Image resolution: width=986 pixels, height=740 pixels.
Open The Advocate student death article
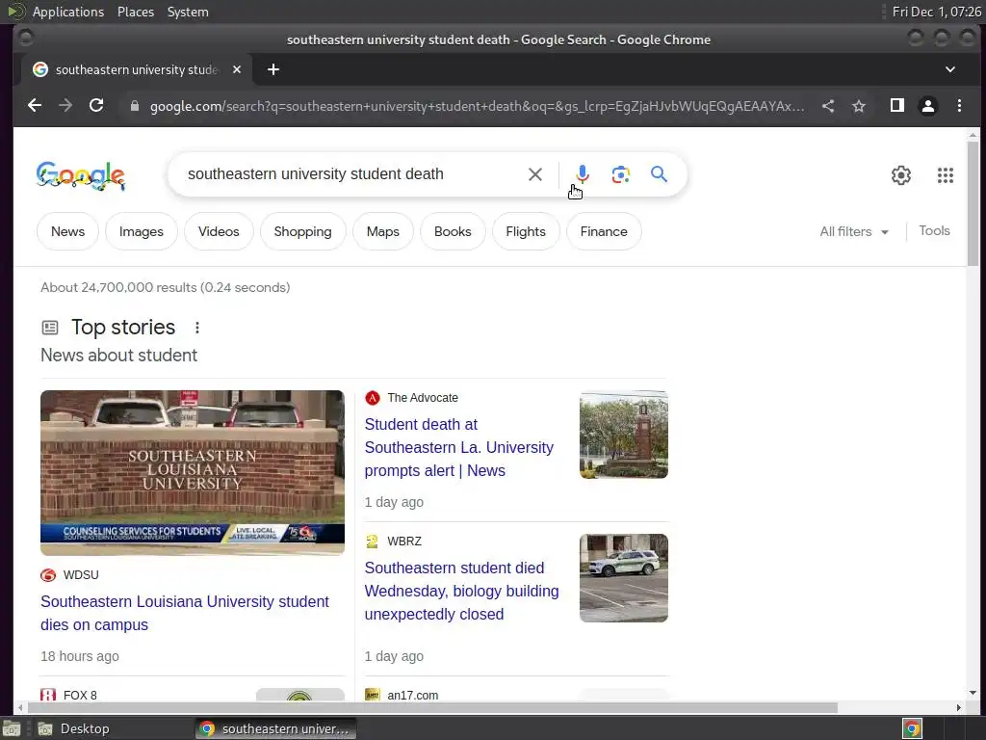click(459, 447)
